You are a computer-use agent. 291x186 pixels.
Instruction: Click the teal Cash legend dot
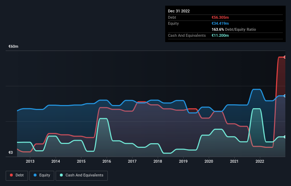[x=61, y=175]
